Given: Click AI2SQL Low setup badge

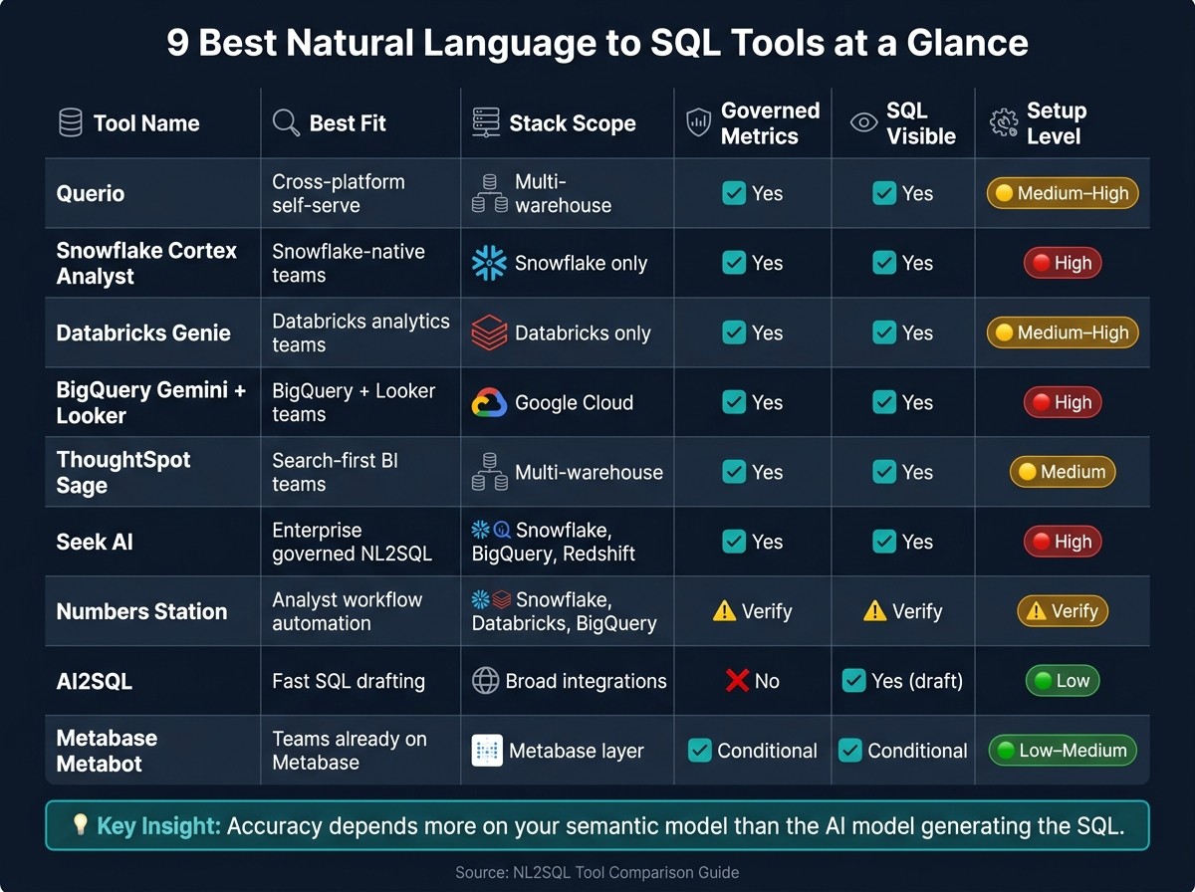Looking at the screenshot, I should pos(1063,681).
